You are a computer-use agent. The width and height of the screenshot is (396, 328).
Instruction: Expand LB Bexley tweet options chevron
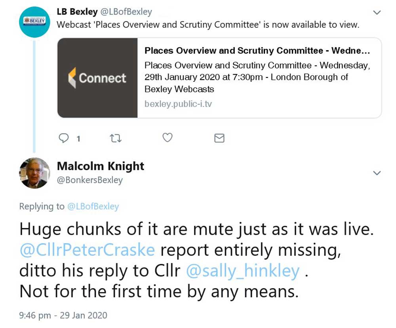tap(377, 13)
